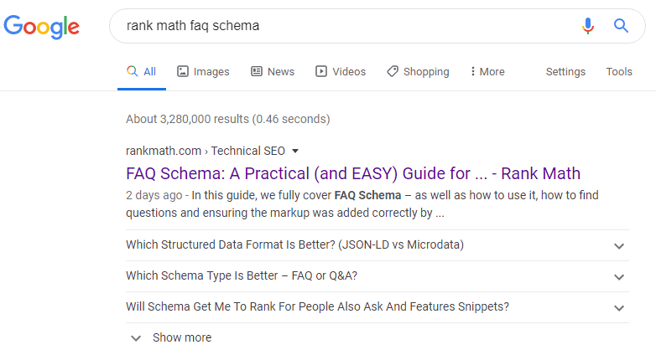The height and width of the screenshot is (355, 656).
Task: Switch to the All results tab
Action: [x=142, y=71]
